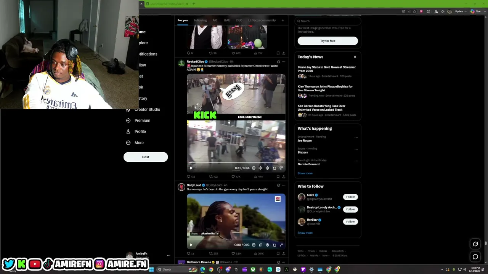Screen dimensions: 488x274
Task: Open more options for Baltimore Ravens post
Action: click(283, 262)
